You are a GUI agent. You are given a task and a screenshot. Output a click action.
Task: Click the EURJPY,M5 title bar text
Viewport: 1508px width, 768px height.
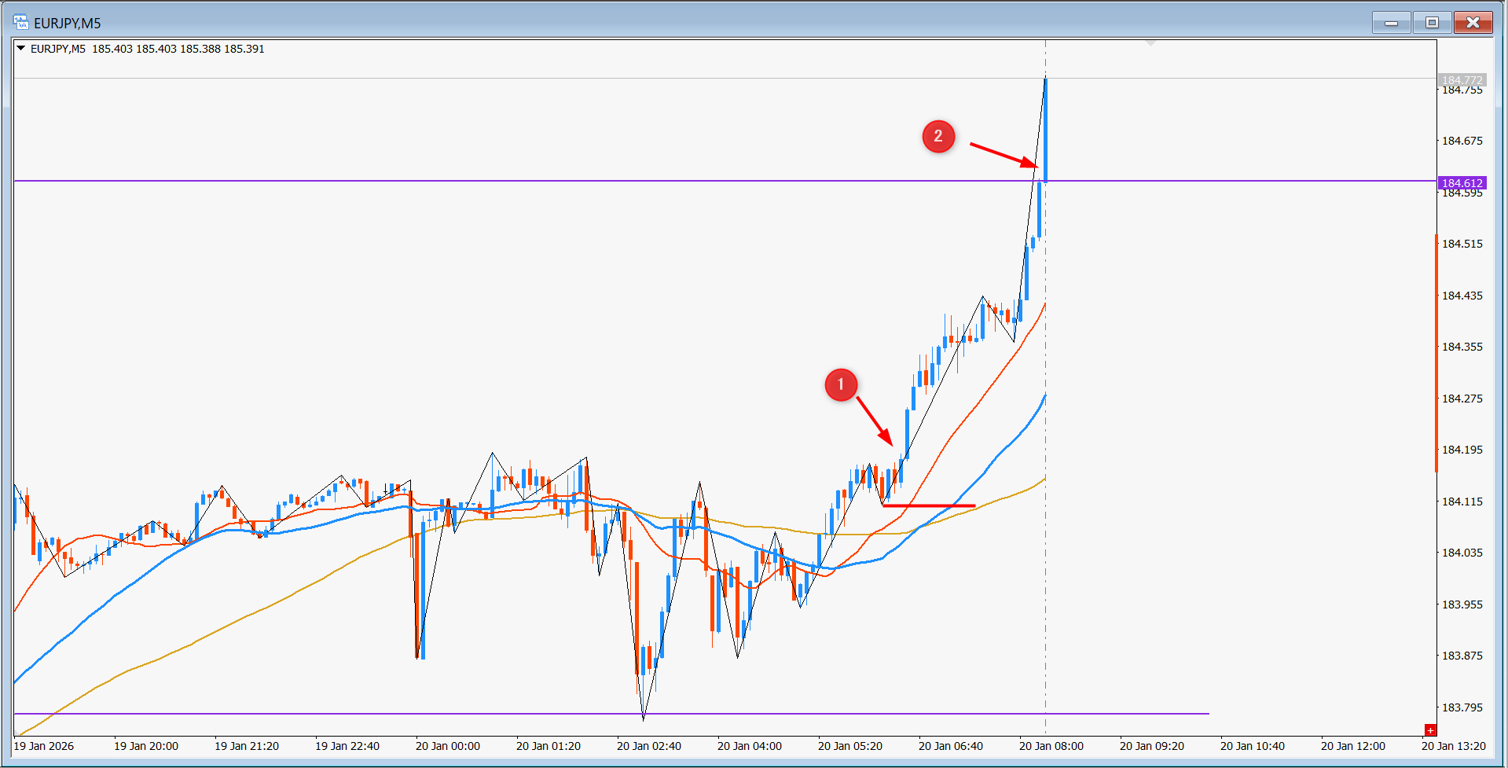coord(68,23)
